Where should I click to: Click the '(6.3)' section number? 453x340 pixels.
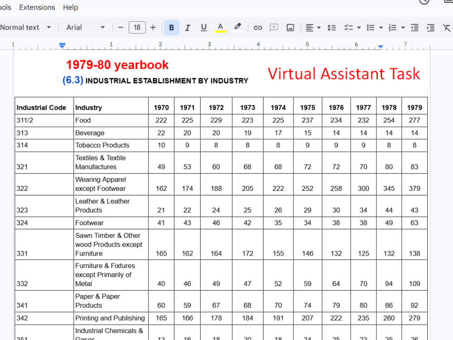point(73,80)
